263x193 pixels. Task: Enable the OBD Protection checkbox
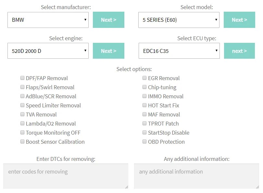pyautogui.click(x=144, y=141)
